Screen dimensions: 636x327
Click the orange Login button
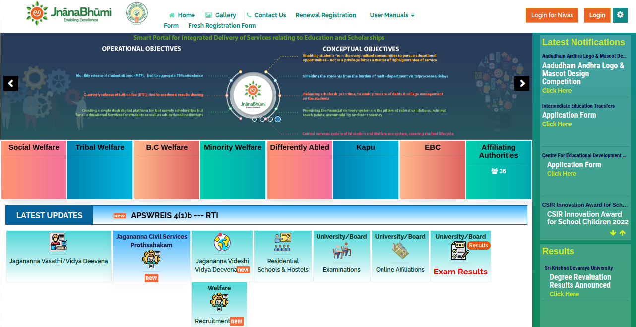tap(597, 15)
